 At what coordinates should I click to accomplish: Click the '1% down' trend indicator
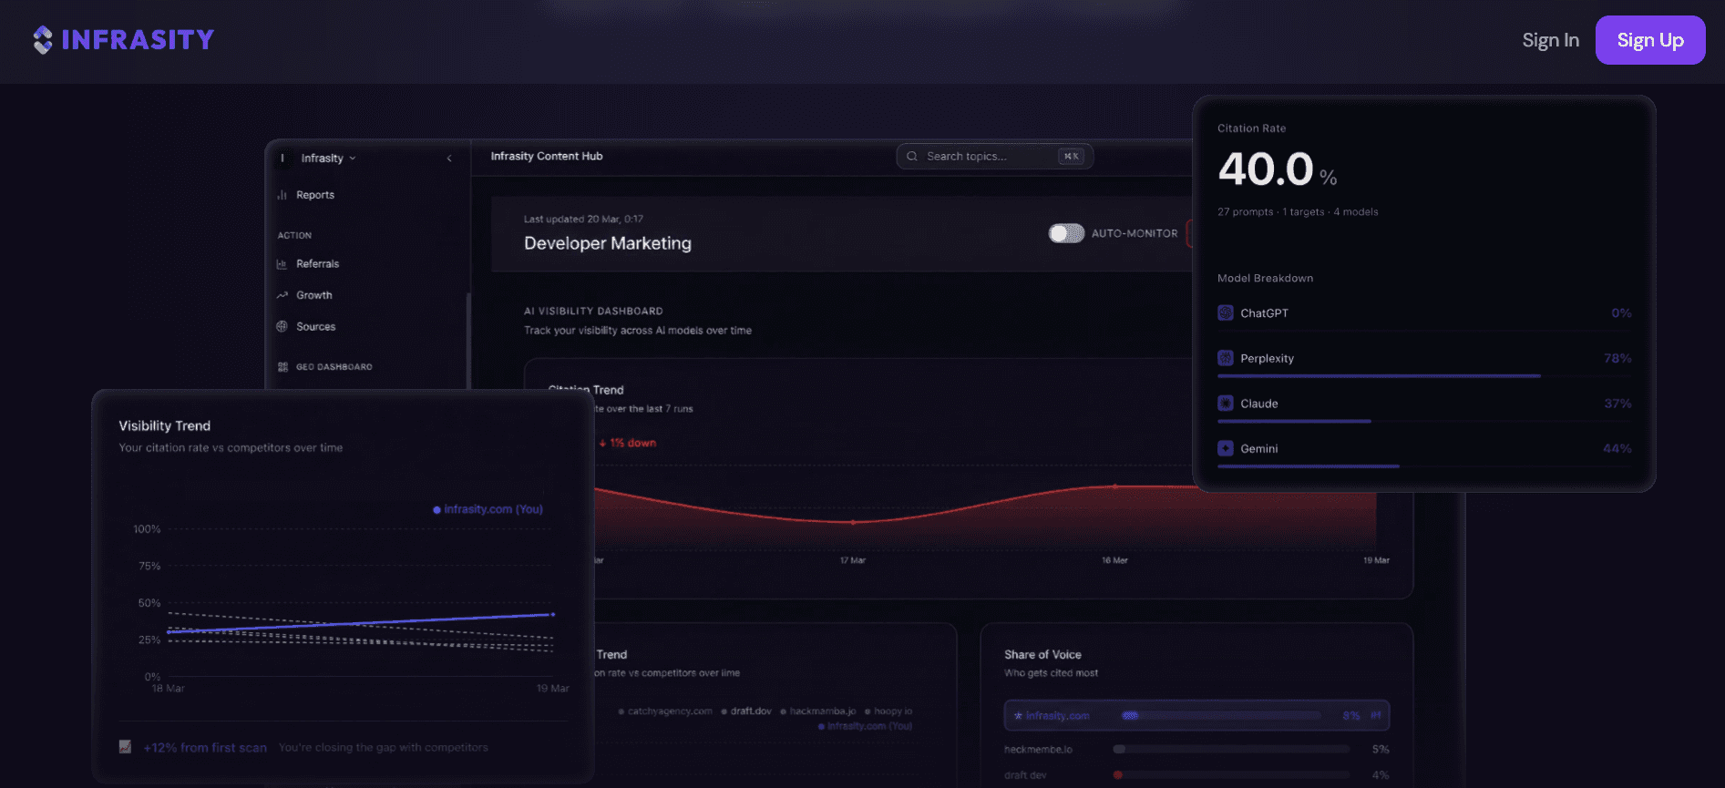[x=628, y=444]
